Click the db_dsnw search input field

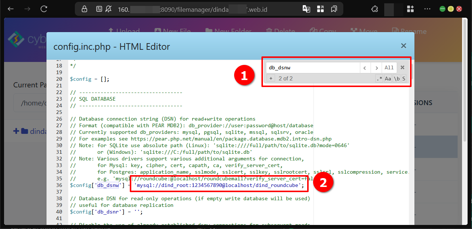[x=313, y=68]
